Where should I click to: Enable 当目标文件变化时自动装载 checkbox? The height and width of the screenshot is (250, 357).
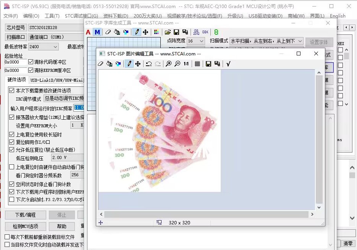pyautogui.click(x=7, y=245)
